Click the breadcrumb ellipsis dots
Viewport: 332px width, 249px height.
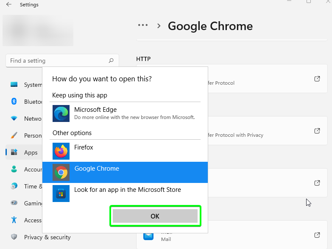143,25
